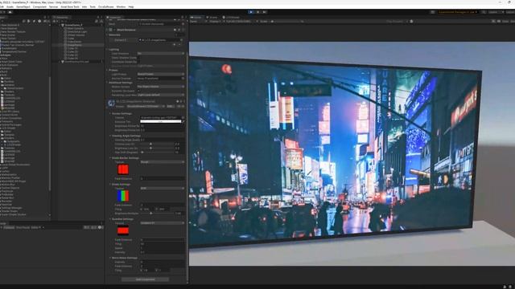
Task: Adjust the Pixels Brightness Multiplier slider
Action: [x=158, y=214]
